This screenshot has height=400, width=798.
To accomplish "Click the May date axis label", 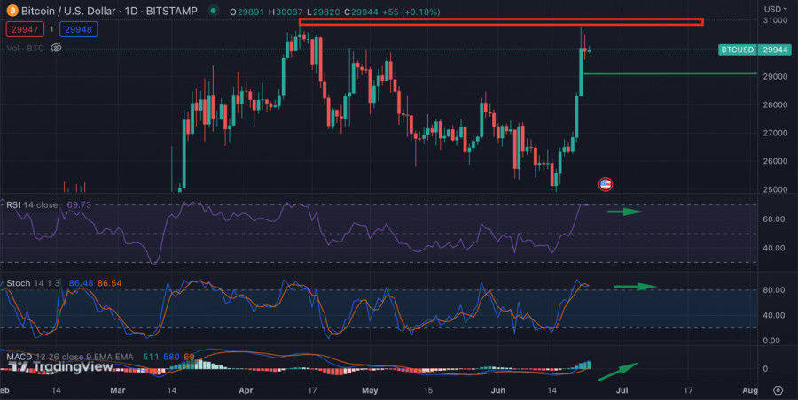I will (x=370, y=390).
